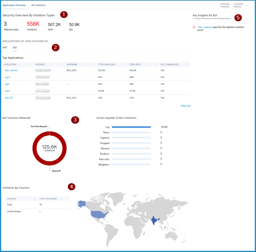Image resolution: width=256 pixels, height=252 pixels.
Task: Click the Mitigation action bar
Action: click(x=131, y=164)
